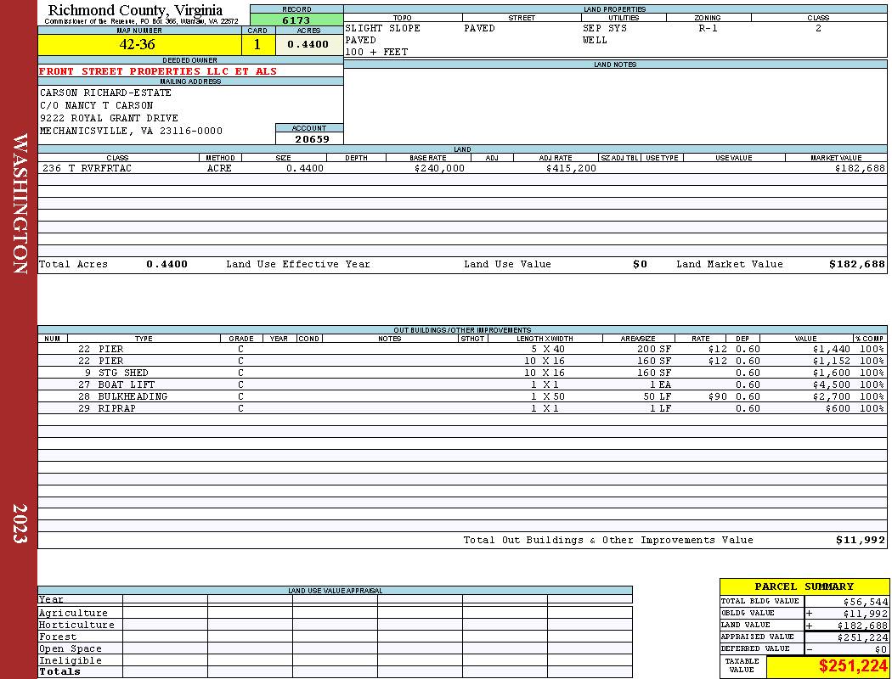Click the BOAT LIFT type cell
Viewport: 892px width, 679px height.
(127, 384)
